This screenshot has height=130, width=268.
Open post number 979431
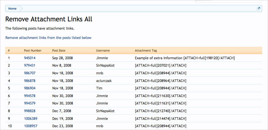(30, 66)
